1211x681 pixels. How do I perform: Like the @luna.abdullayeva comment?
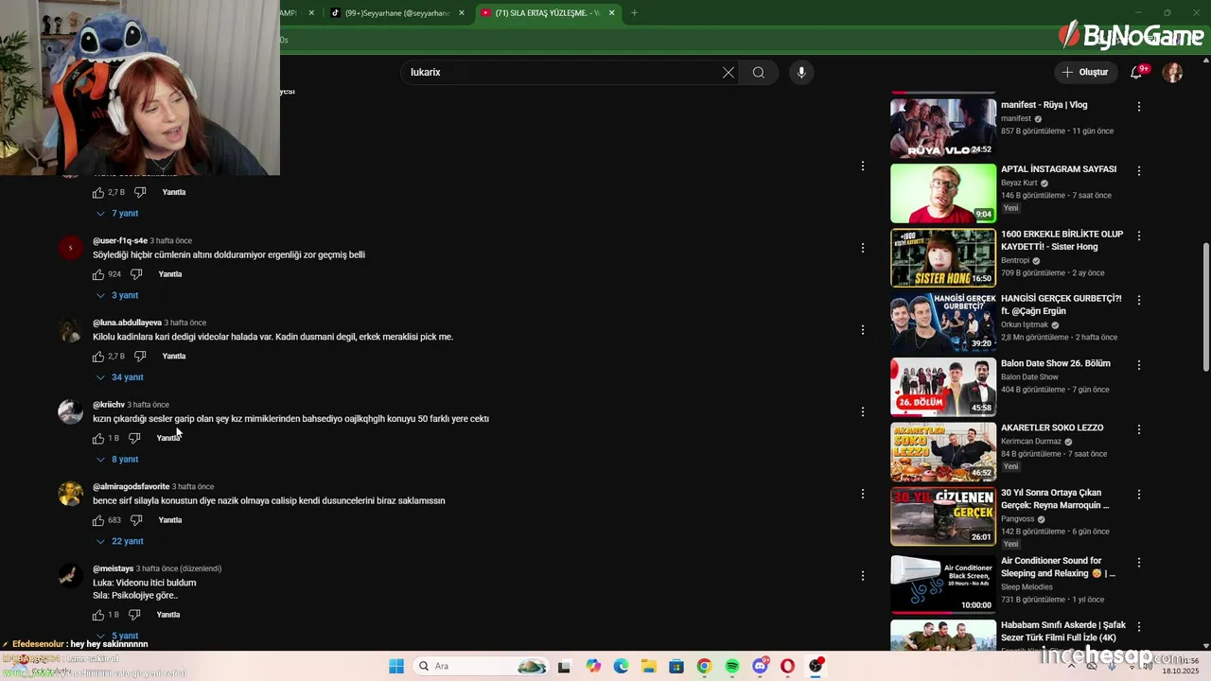[98, 357]
